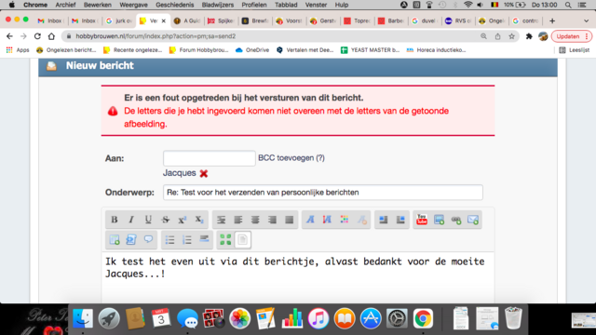
Task: Switch to the Spijke browser tab
Action: tap(221, 20)
